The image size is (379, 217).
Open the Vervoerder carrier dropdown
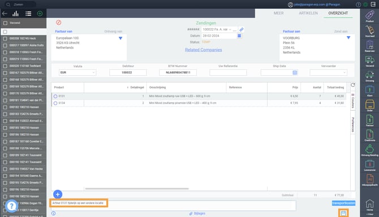328,72
